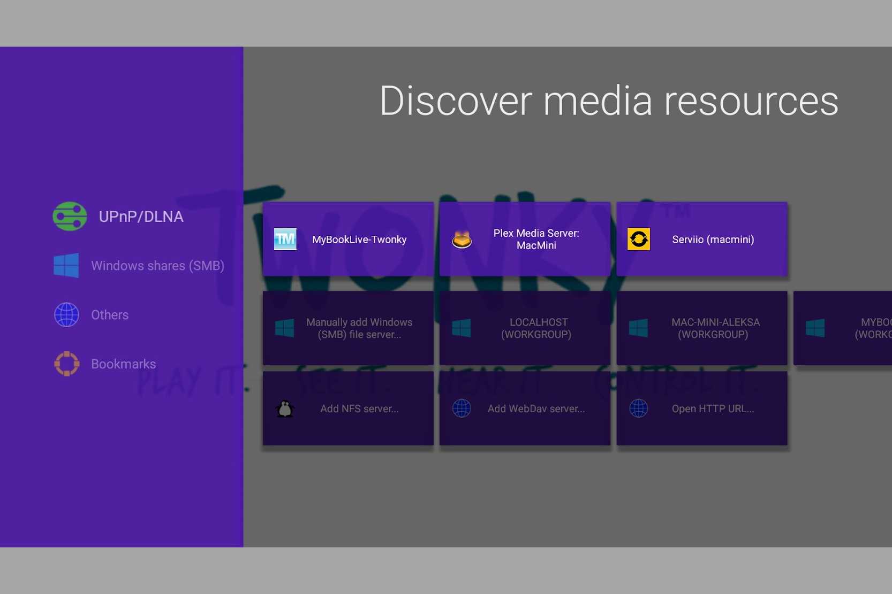Click the globe icon on HTTP URL tile
Image resolution: width=892 pixels, height=594 pixels.
point(638,409)
